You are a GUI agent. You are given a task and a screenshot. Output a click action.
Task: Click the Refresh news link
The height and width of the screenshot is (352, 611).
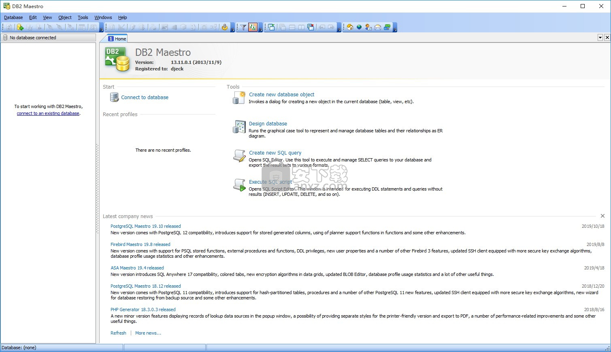118,333
